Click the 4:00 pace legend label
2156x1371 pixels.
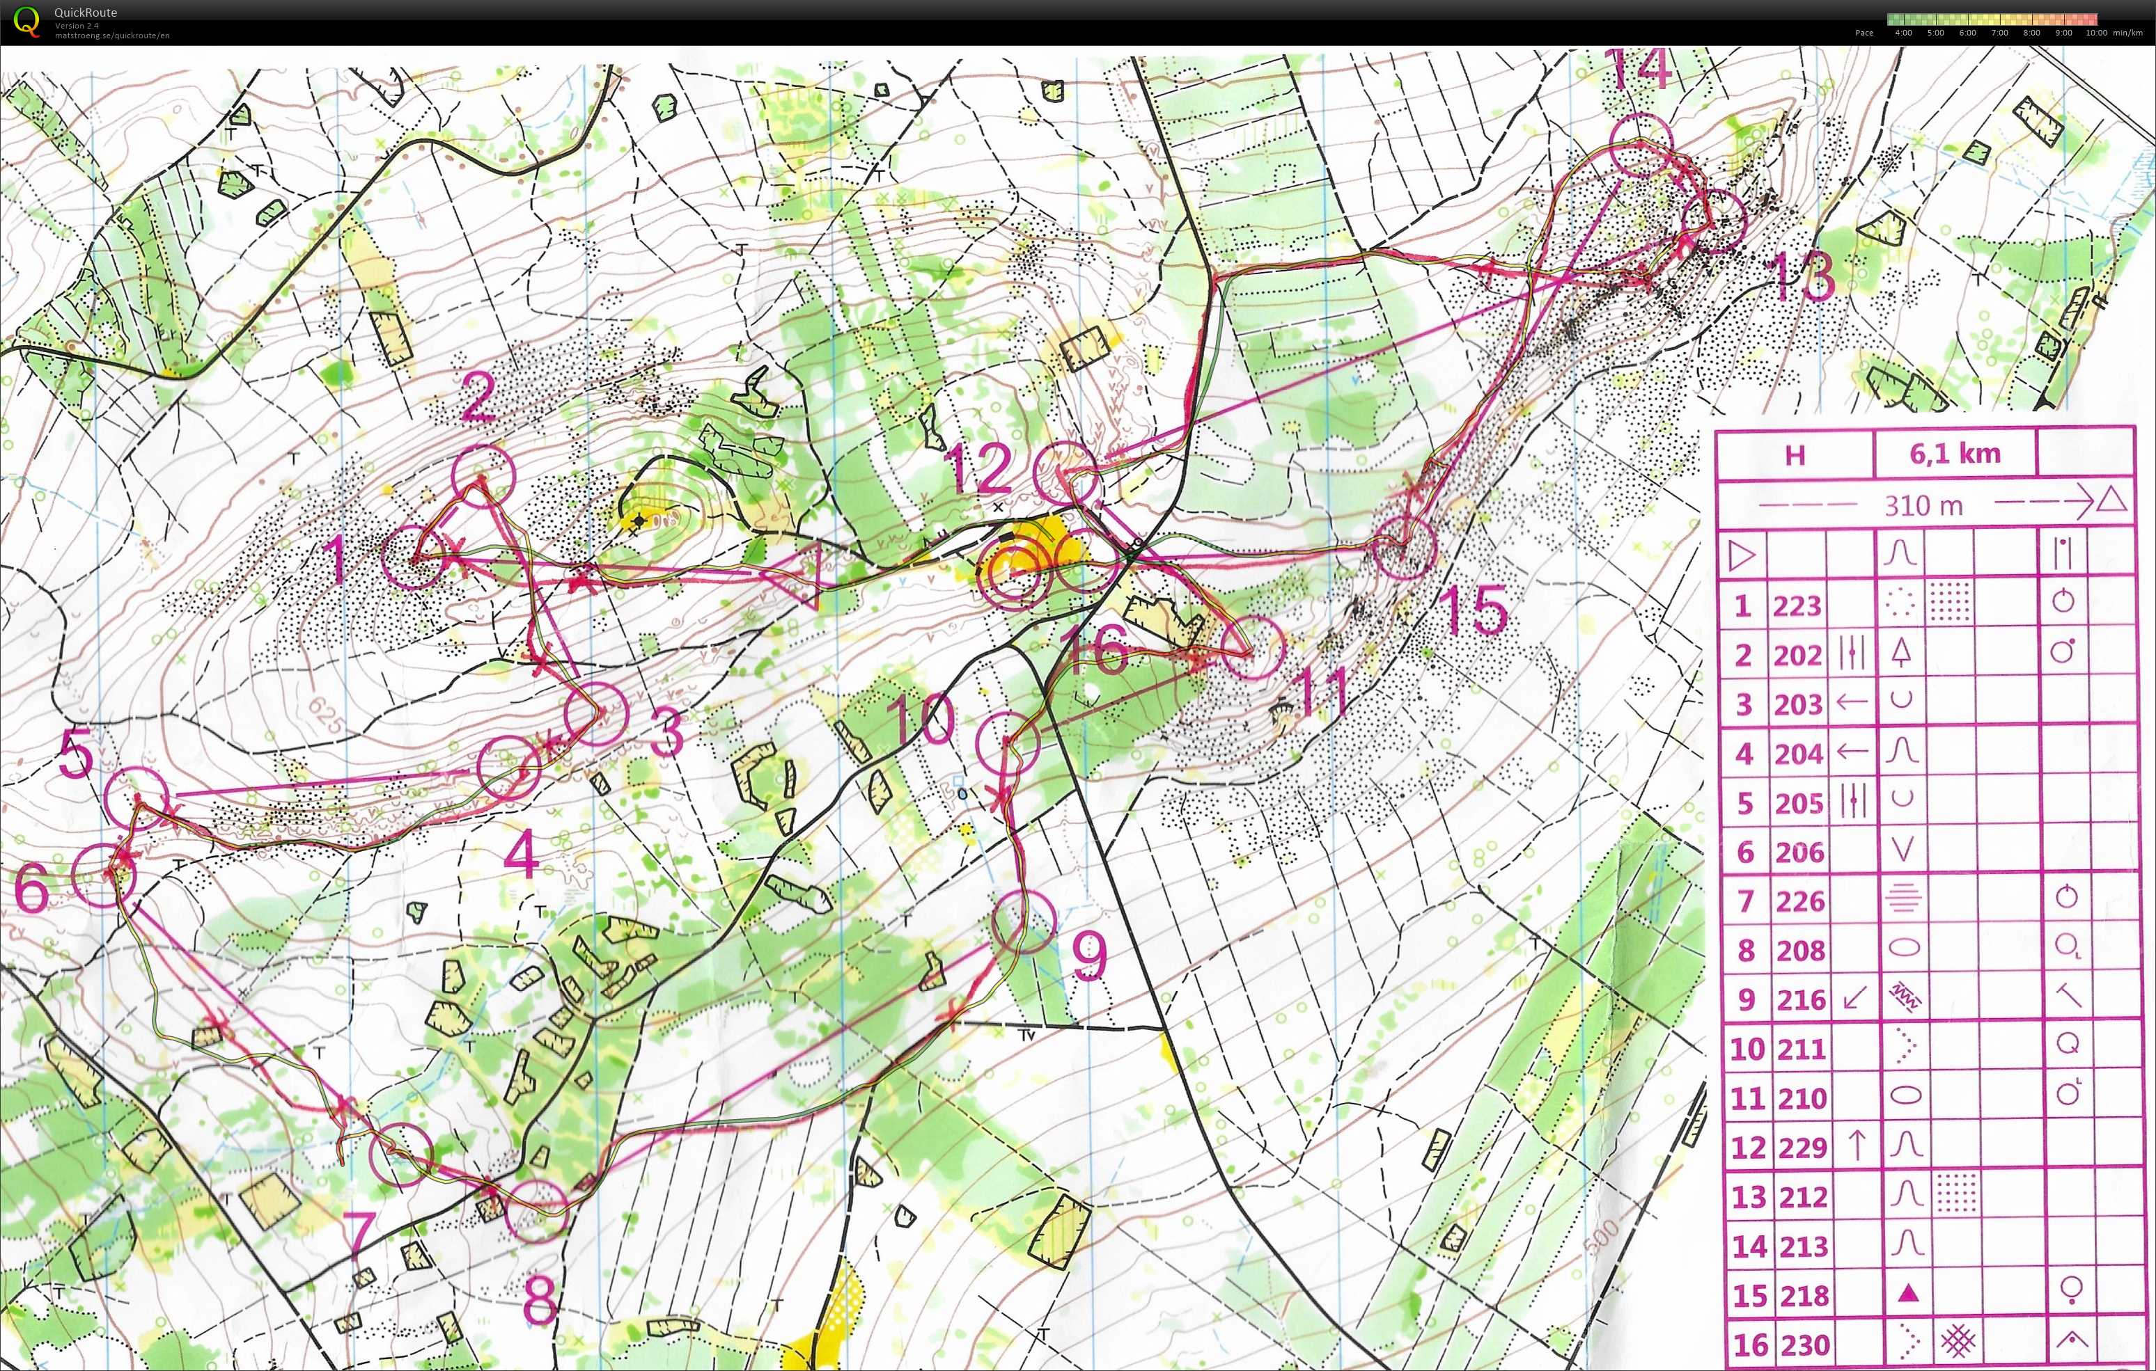pyautogui.click(x=1903, y=33)
